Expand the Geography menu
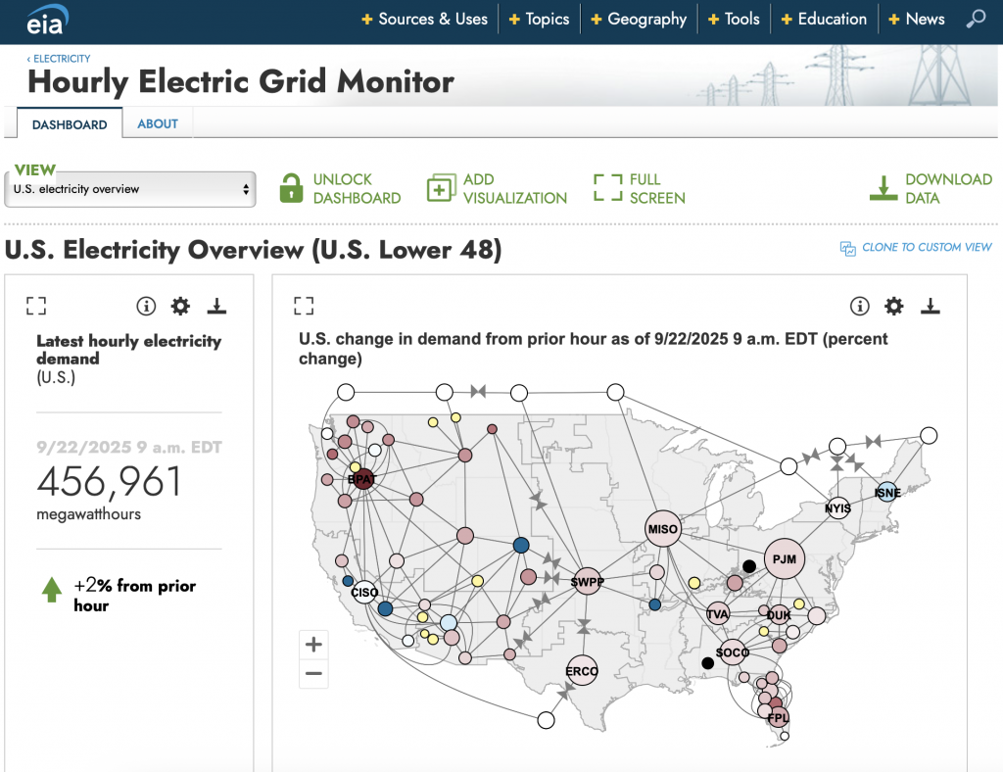 638,20
